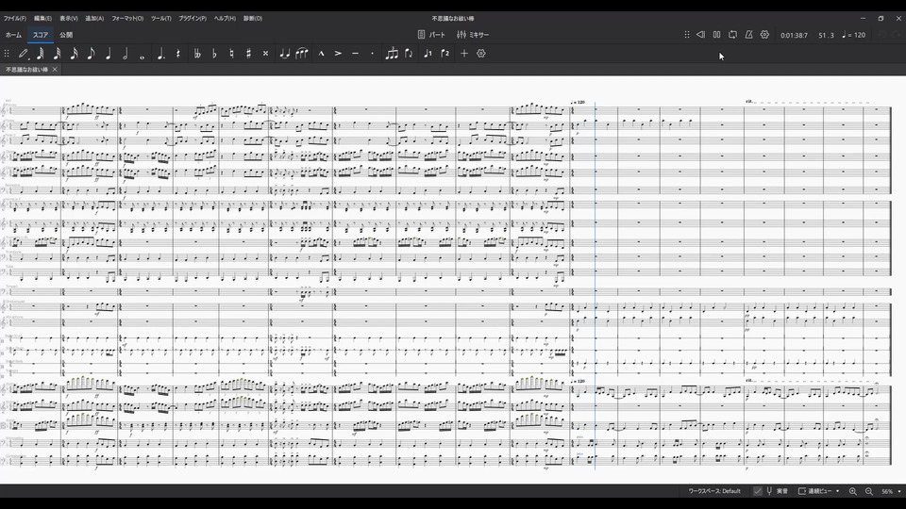This screenshot has height=509, width=906.
Task: Click ワークスペース: Default in status bar
Action: coord(714,491)
